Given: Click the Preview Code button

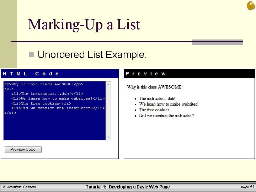Looking at the screenshot, I should [23, 149].
